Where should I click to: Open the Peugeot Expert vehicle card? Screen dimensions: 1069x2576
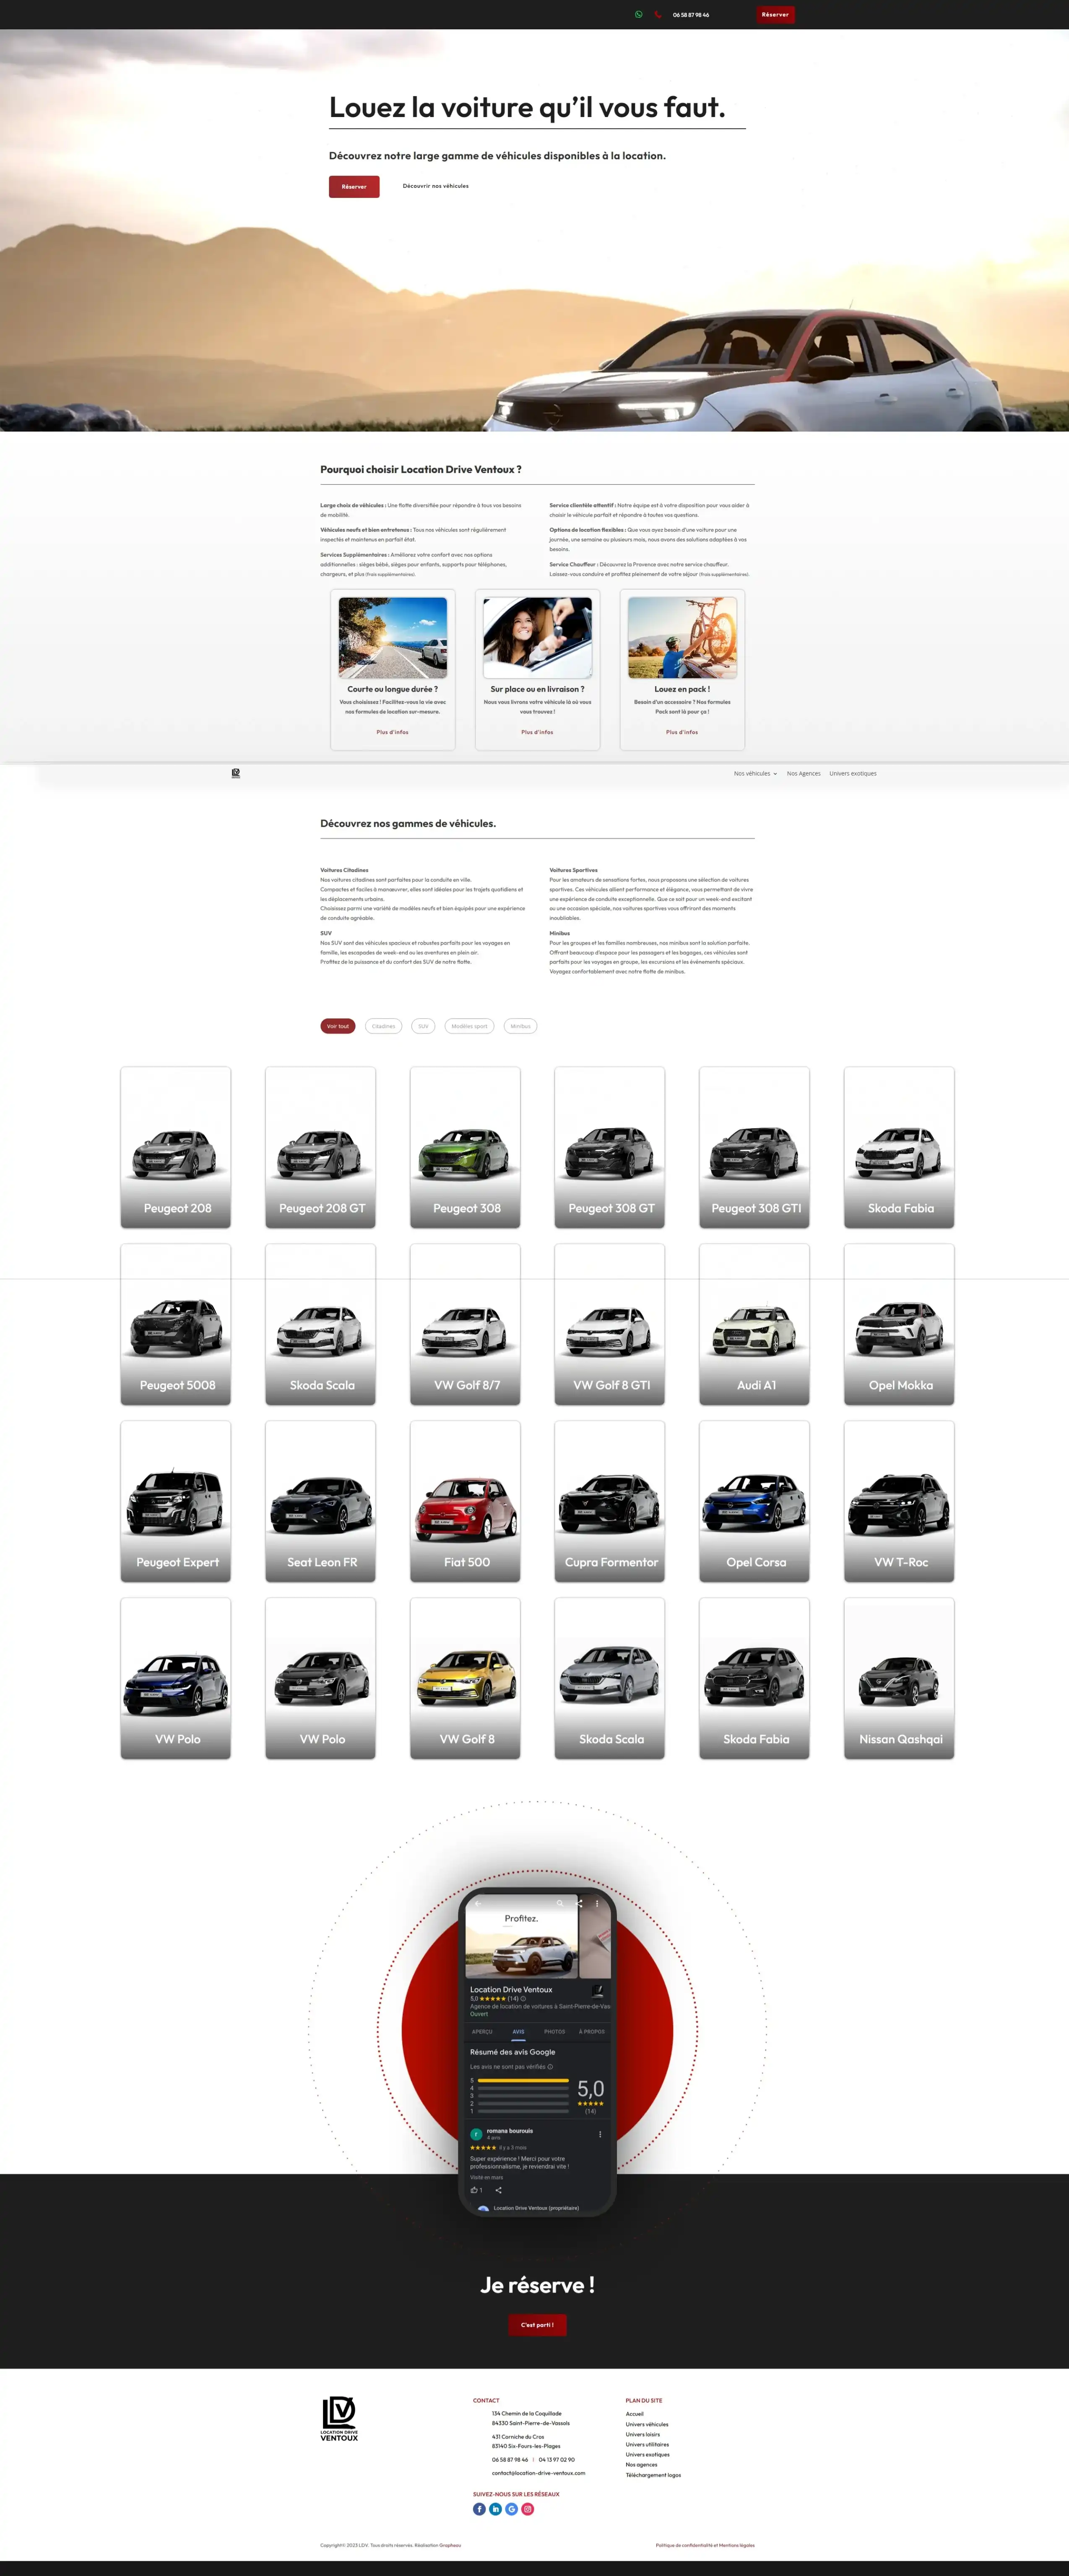176,1501
